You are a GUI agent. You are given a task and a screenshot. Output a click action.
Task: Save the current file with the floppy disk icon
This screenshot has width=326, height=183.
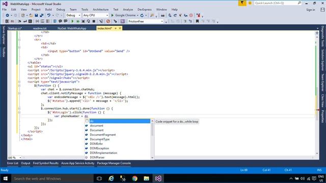pos(36,15)
